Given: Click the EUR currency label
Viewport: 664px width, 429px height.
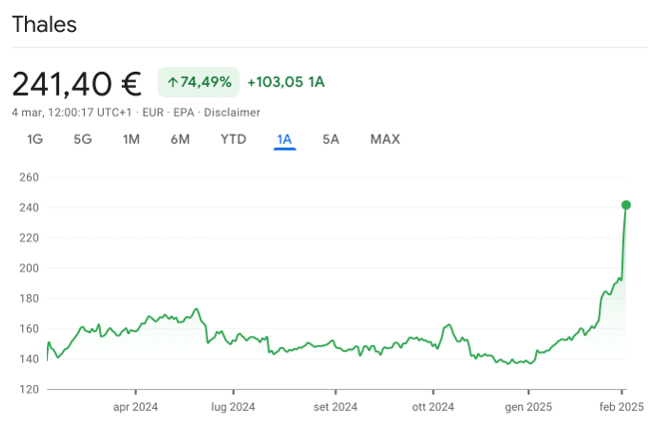Looking at the screenshot, I should (x=153, y=113).
